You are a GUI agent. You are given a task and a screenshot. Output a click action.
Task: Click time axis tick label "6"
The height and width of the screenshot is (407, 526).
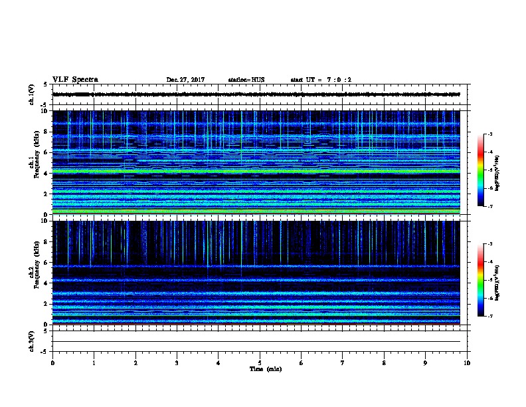tap(302, 363)
